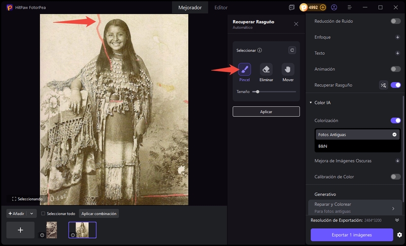Expand Mejora de Imágenes Oscuras options
The image size is (406, 246).
[397, 161]
